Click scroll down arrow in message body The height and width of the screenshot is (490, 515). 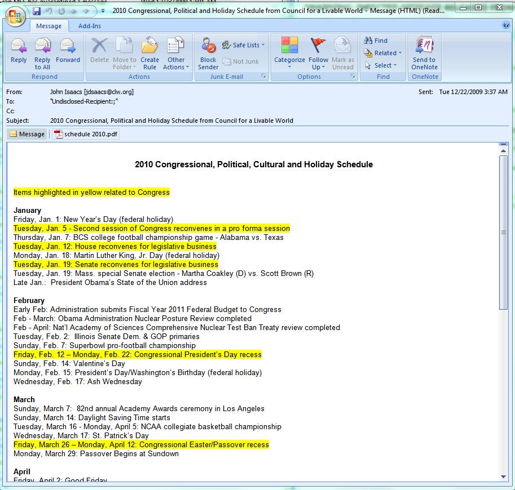point(503,476)
